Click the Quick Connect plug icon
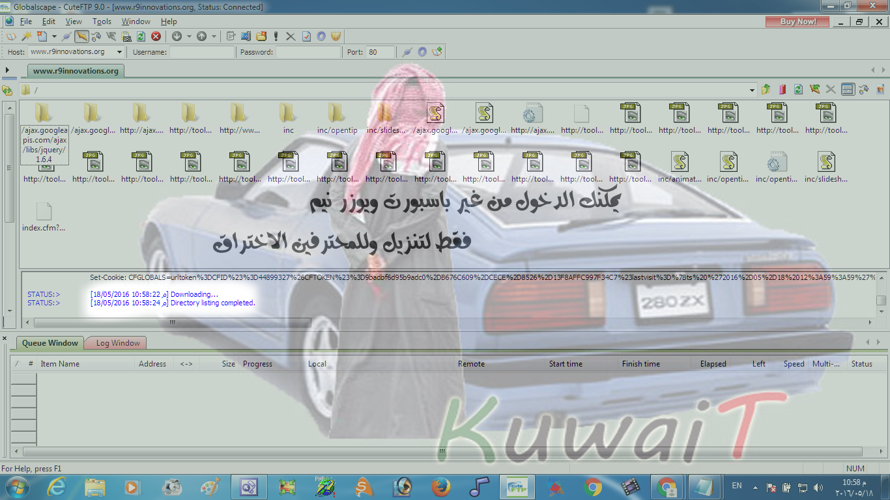The width and height of the screenshot is (890, 500). point(66,36)
